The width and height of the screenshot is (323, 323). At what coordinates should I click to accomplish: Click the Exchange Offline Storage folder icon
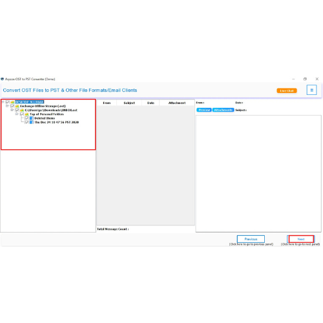(x=17, y=106)
